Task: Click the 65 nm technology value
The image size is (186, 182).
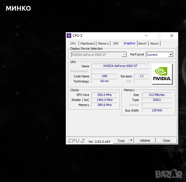Action: (104, 81)
